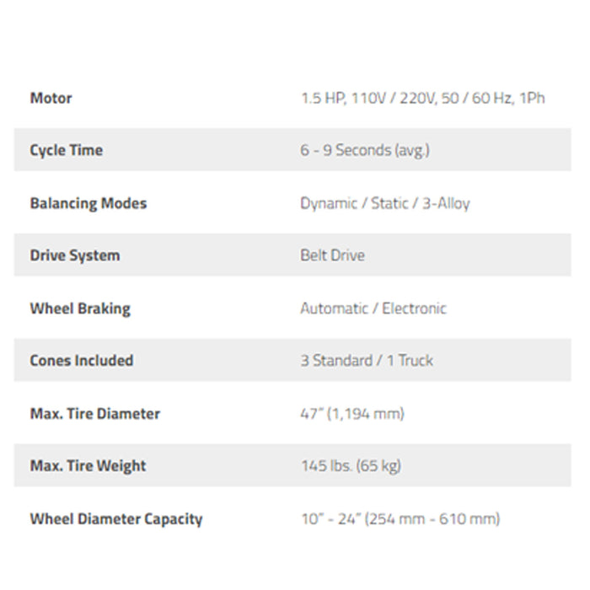
Task: Select the '3 Standard / 1 Truck' value
Action: pyautogui.click(x=366, y=360)
